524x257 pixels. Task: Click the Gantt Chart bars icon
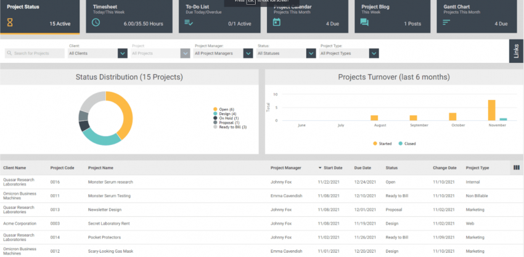pyautogui.click(x=446, y=23)
